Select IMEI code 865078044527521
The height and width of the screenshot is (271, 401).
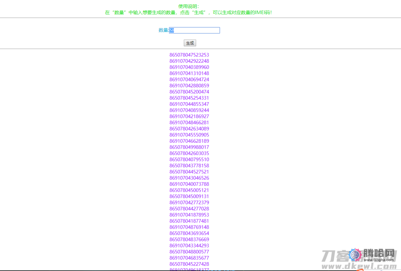[x=189, y=172]
